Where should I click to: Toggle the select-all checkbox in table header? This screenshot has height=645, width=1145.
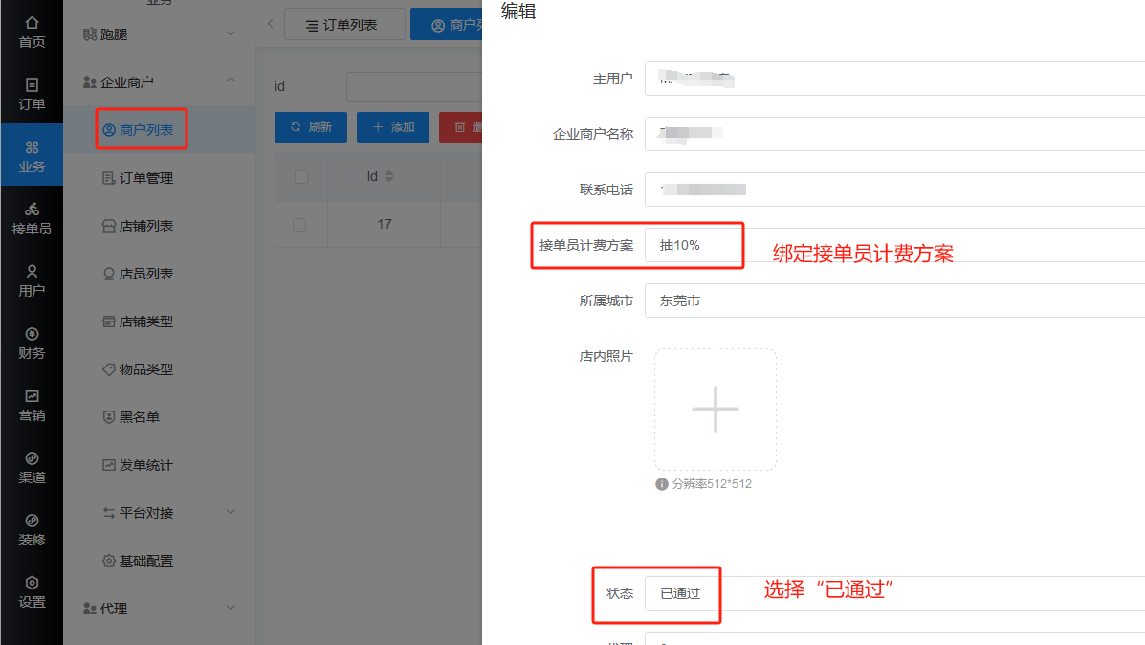tap(300, 177)
